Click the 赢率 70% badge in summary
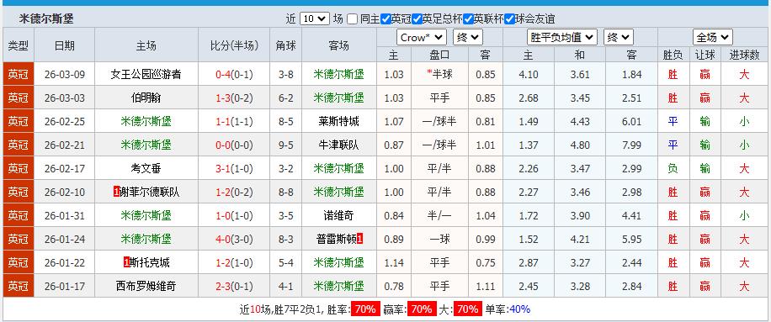Screen dimensions: 771x322 pos(423,309)
